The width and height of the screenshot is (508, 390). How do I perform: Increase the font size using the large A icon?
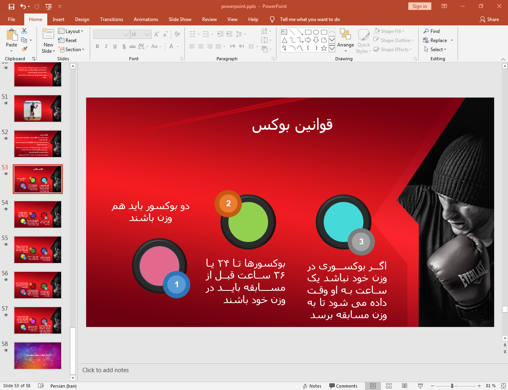click(x=156, y=35)
